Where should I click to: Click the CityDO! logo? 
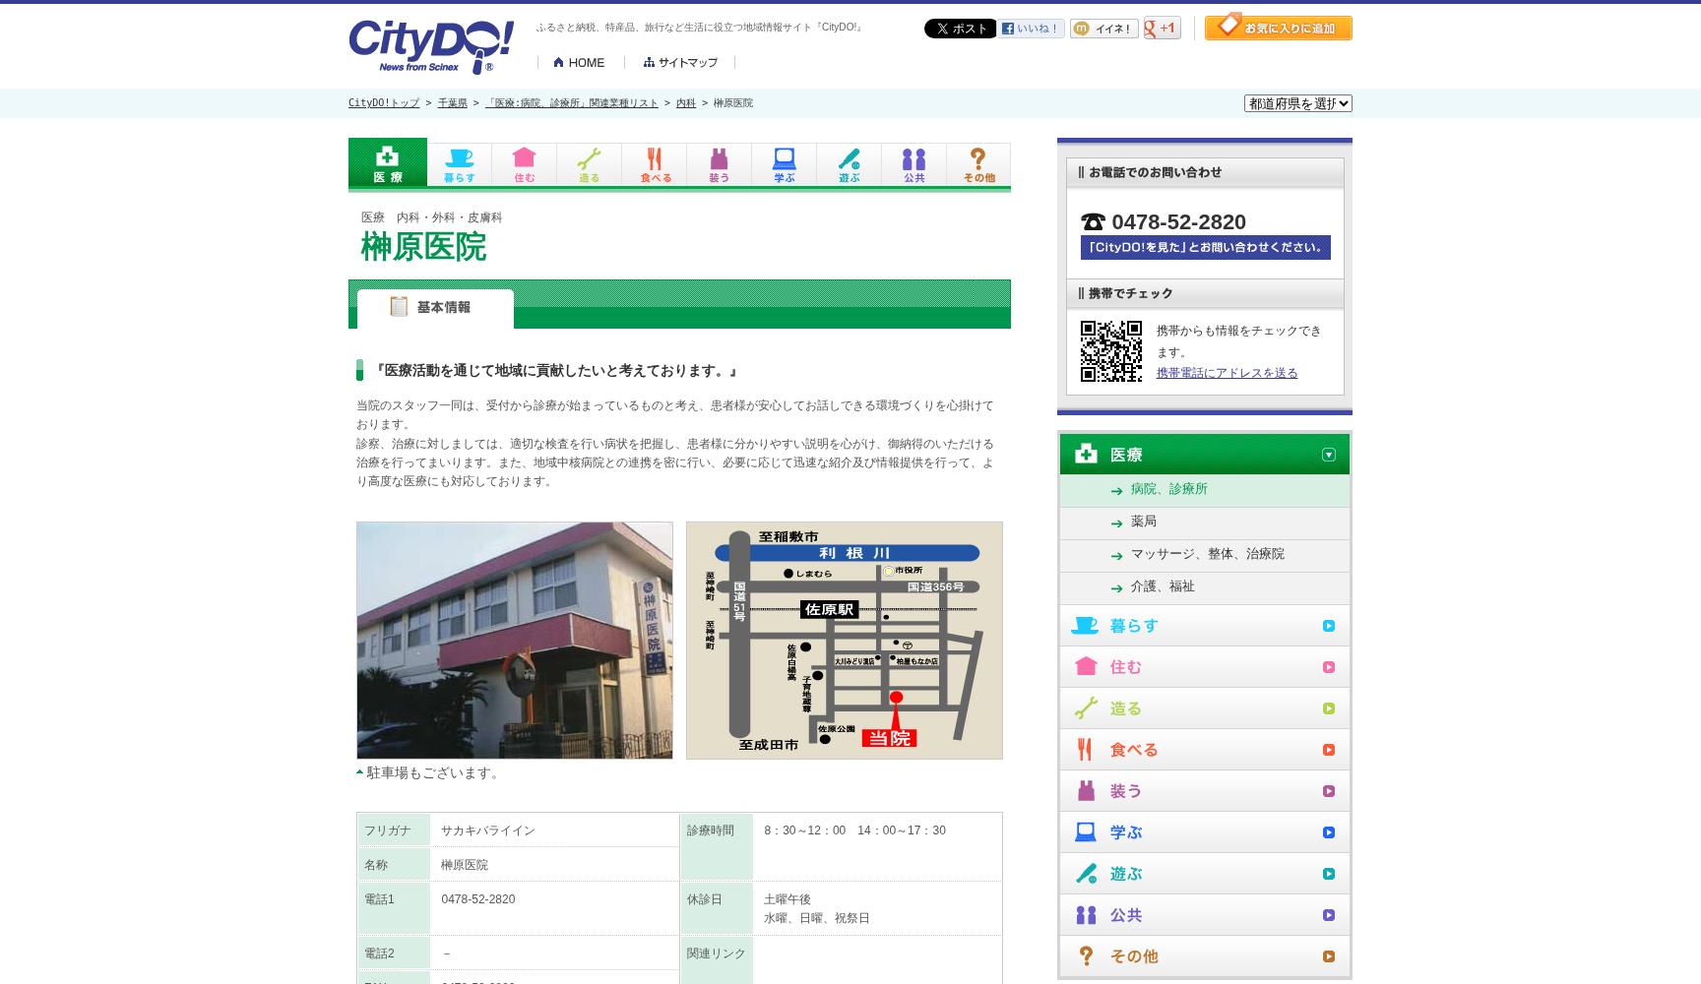(x=431, y=46)
